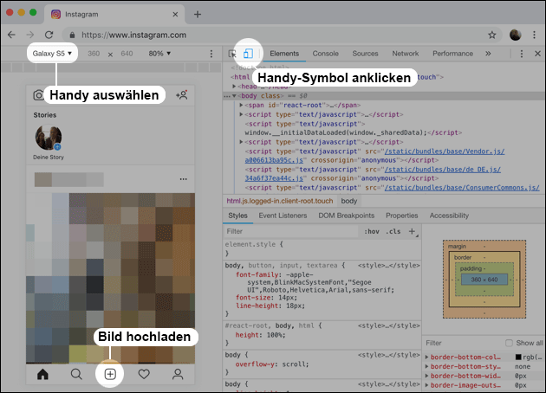
Task: Show more DevTools tabs chevron
Action: coord(488,54)
